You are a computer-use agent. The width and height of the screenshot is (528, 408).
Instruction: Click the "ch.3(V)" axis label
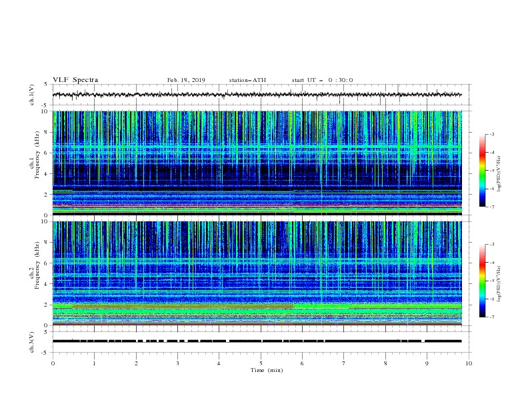(x=32, y=342)
